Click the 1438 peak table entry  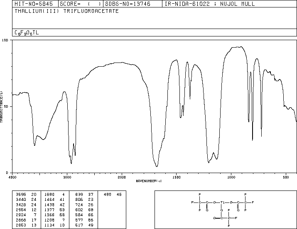tap(49, 205)
